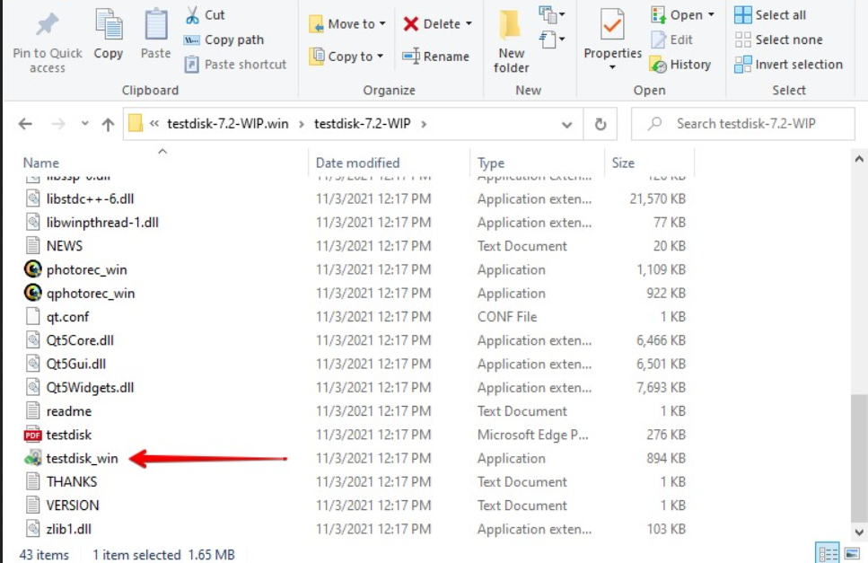This screenshot has width=868, height=563.
Task: Open the Move to dropdown
Action: [347, 24]
